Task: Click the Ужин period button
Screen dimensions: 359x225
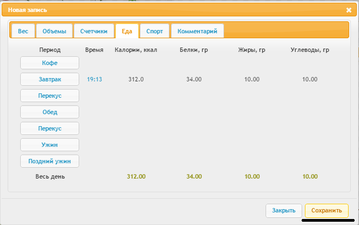Action: tap(50, 145)
